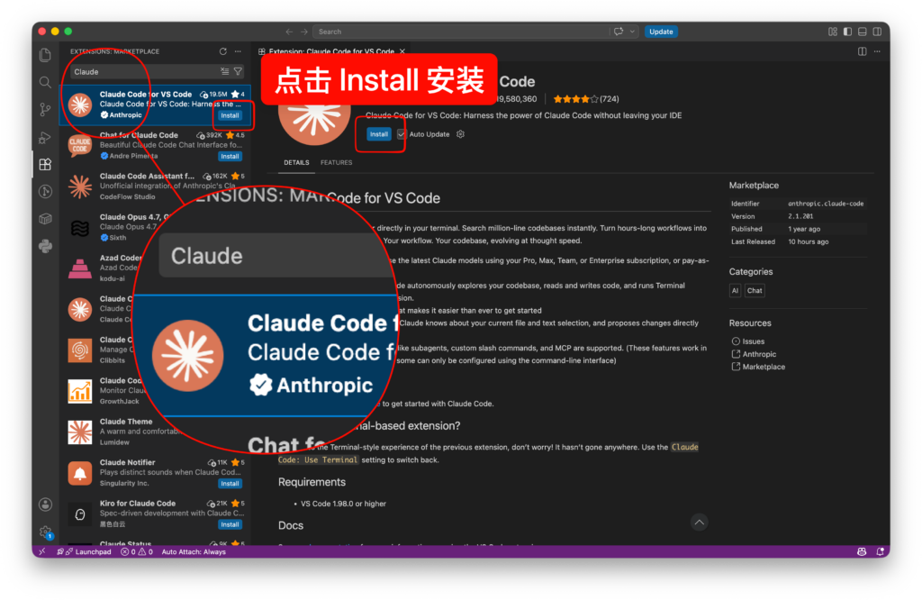
Task: Open the Claude Theme list item
Action: point(155,432)
